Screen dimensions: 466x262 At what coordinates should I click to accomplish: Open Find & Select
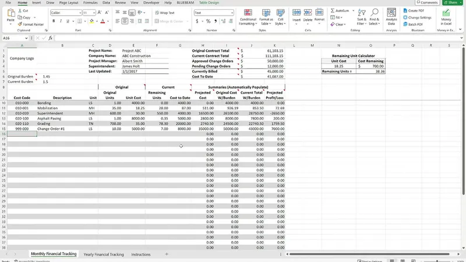point(375,17)
